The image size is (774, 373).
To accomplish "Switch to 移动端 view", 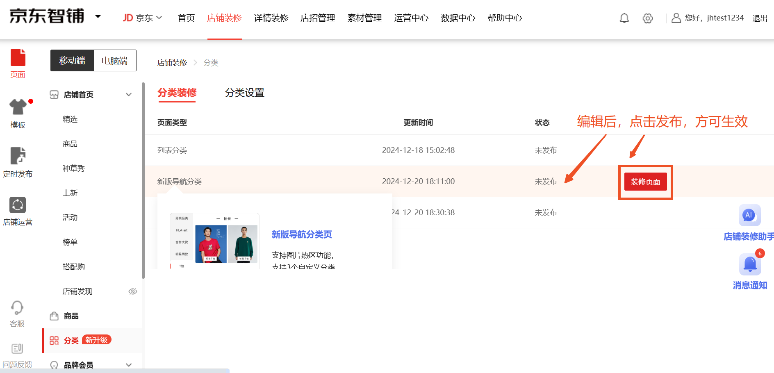I will [72, 61].
